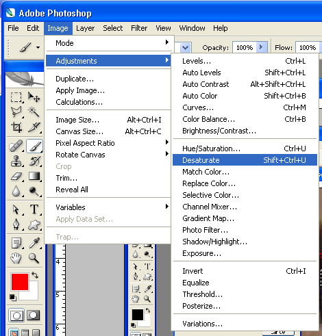Select the Healing Brush tool
This screenshot has height=336, width=322.
click(x=16, y=146)
